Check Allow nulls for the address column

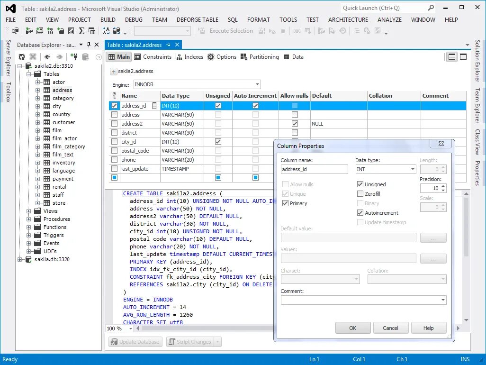pyautogui.click(x=295, y=115)
